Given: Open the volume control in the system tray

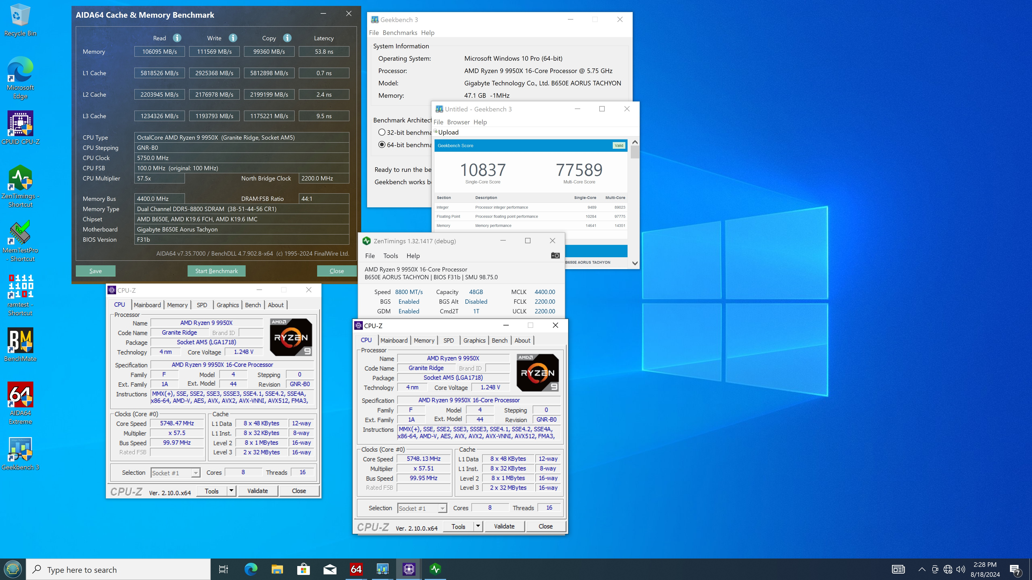Looking at the screenshot, I should (x=961, y=569).
